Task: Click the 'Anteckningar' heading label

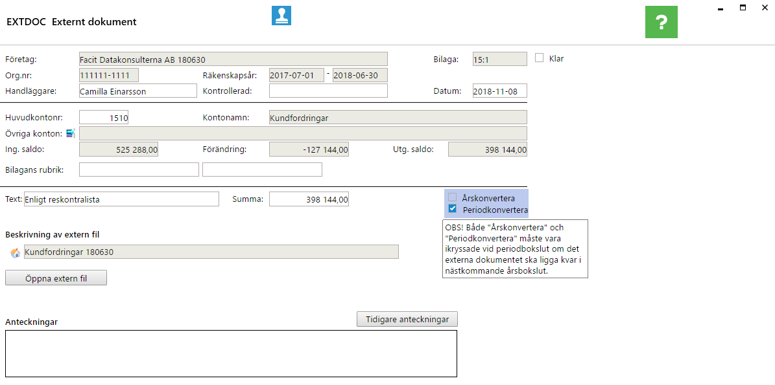Action: pyautogui.click(x=32, y=322)
